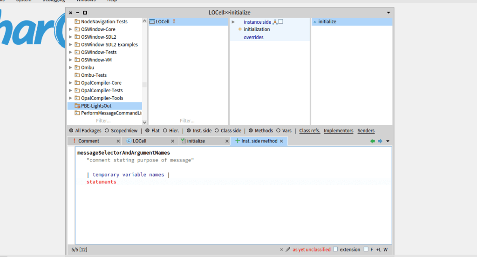Screen dimensions: 477x257
Task: Click in the package Filter field
Action: coord(103,121)
